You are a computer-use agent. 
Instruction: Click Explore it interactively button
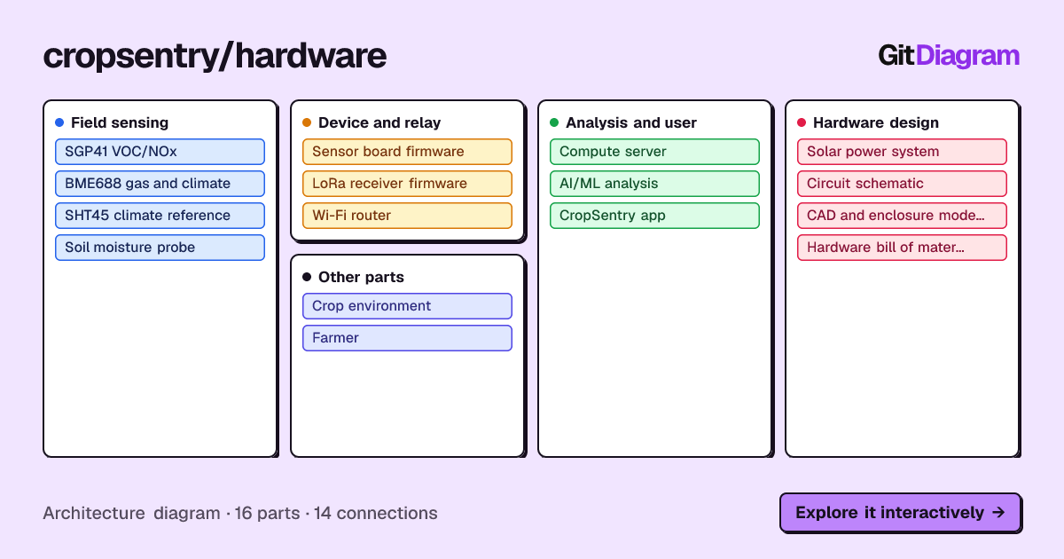pos(900,512)
